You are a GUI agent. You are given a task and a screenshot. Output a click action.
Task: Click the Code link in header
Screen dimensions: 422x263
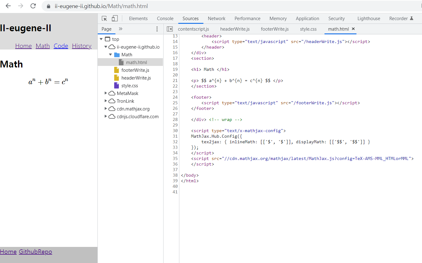pos(61,46)
